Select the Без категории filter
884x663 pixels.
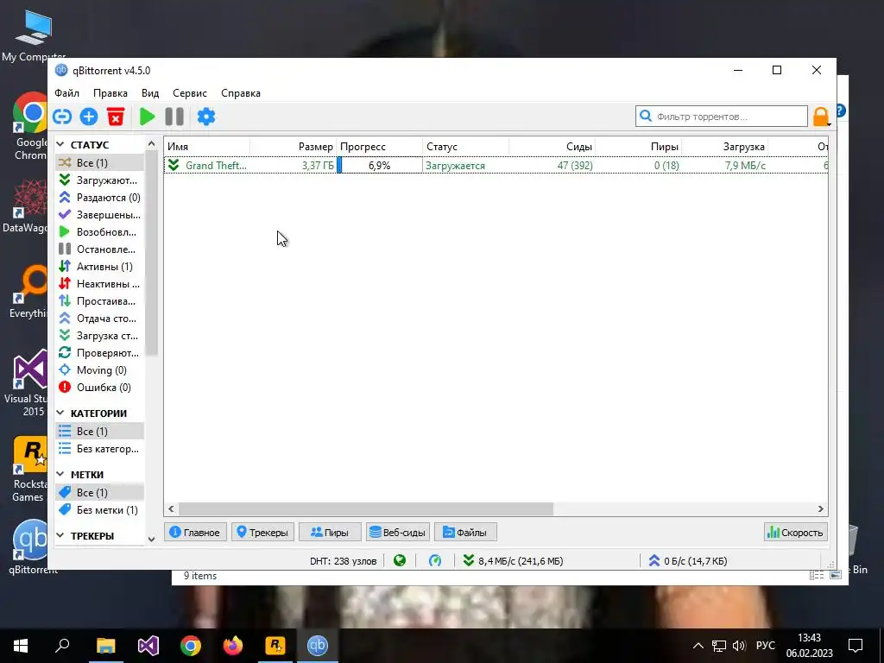pyautogui.click(x=100, y=449)
